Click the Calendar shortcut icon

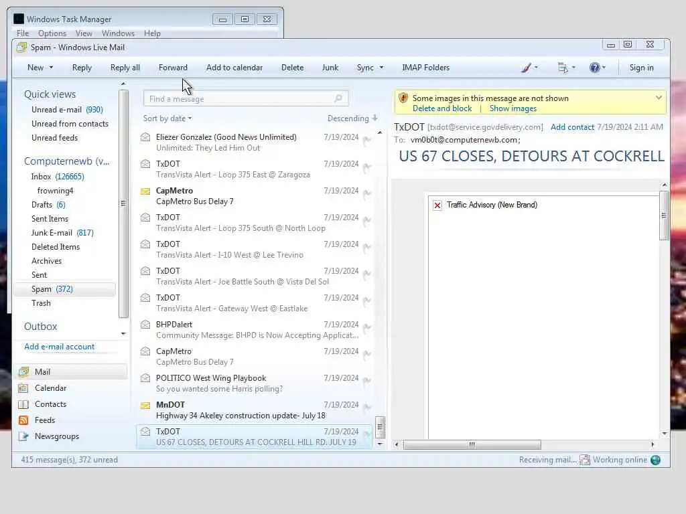[23, 388]
